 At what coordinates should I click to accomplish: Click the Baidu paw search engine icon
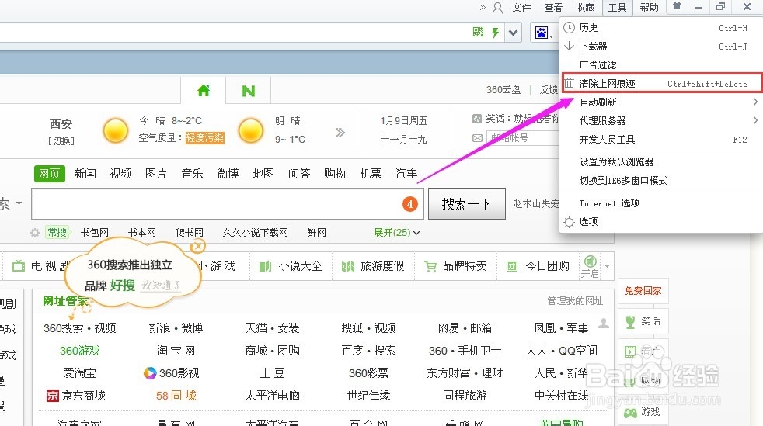click(x=542, y=33)
